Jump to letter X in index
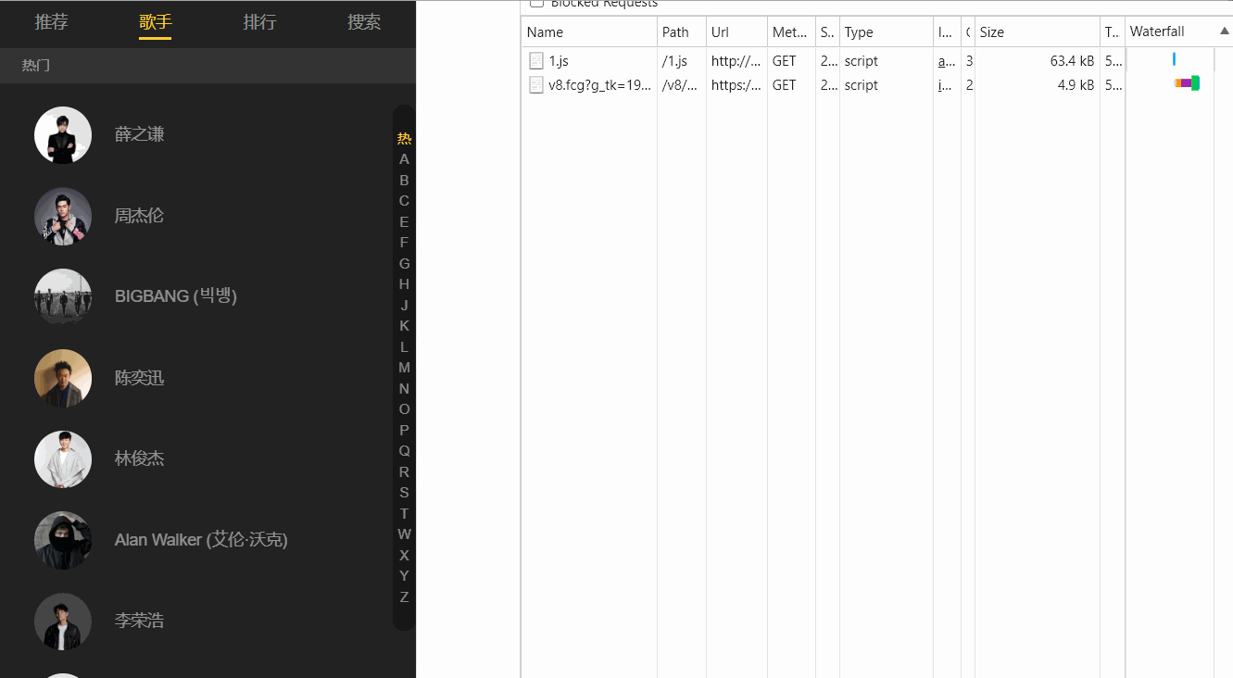 pos(404,556)
